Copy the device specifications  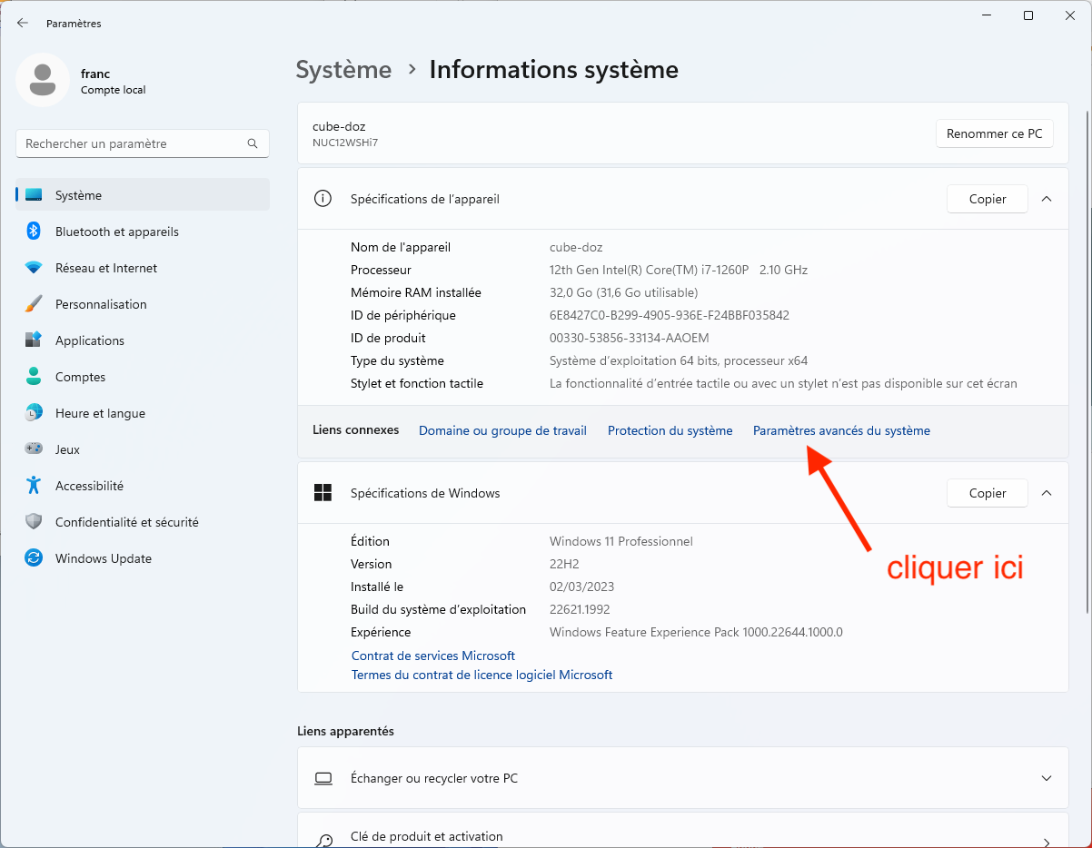987,199
